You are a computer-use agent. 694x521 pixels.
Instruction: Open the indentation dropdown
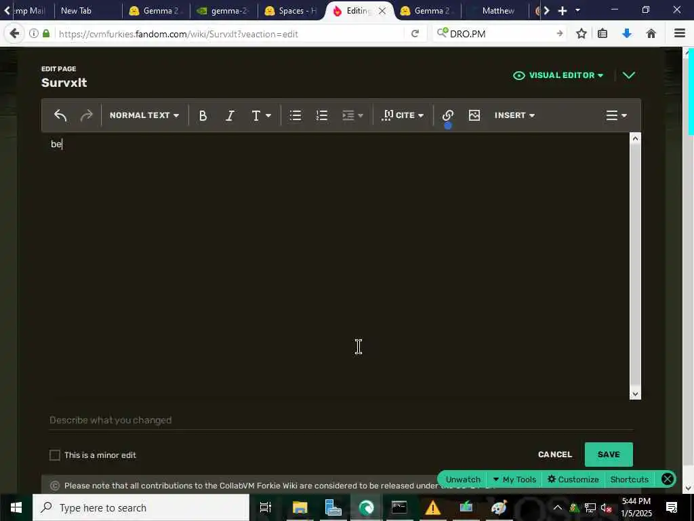(x=352, y=115)
